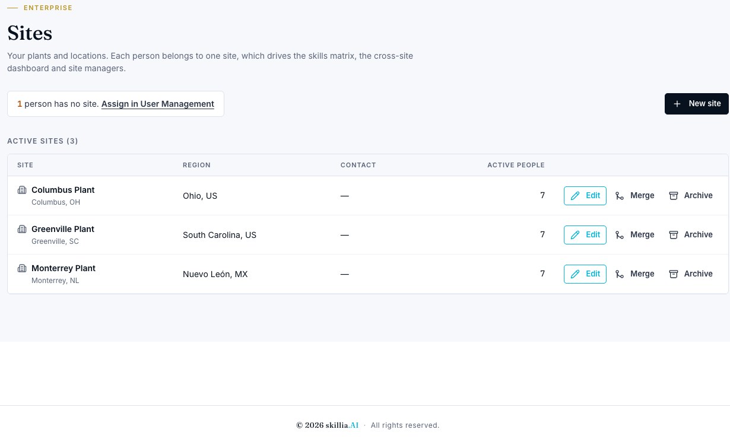Click the active people count for Monterrey Plant

click(542, 274)
